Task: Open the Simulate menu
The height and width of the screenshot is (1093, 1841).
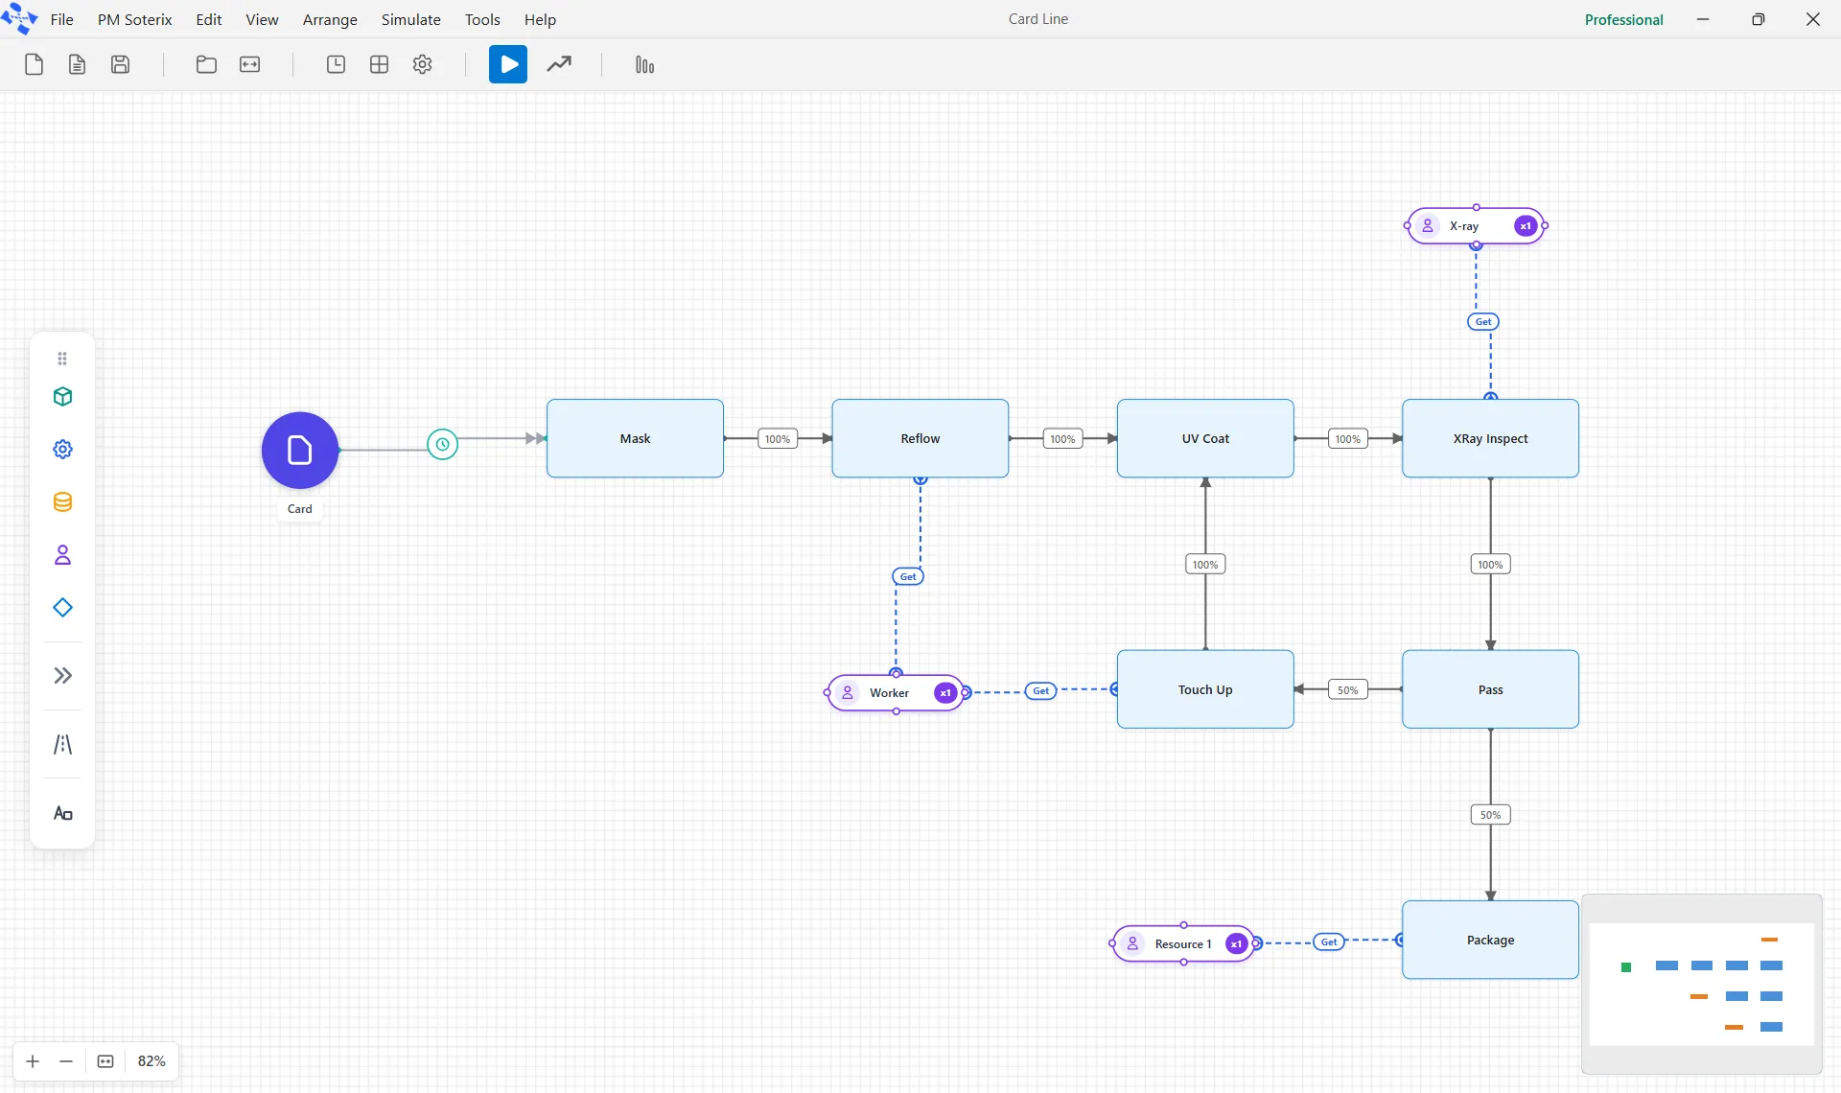Action: (x=410, y=19)
